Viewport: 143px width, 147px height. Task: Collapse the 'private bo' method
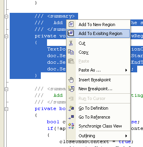7,109
